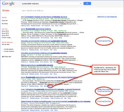Expand More under Sustainable agricultural systems result
The width and height of the screenshot is (124, 112).
click(x=60, y=38)
